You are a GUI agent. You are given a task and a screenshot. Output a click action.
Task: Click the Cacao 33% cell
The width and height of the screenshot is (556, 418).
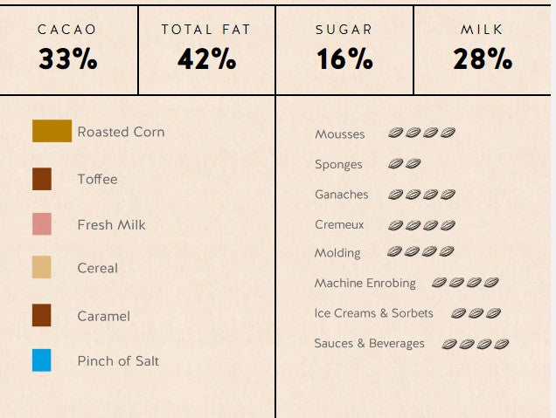coord(69,50)
